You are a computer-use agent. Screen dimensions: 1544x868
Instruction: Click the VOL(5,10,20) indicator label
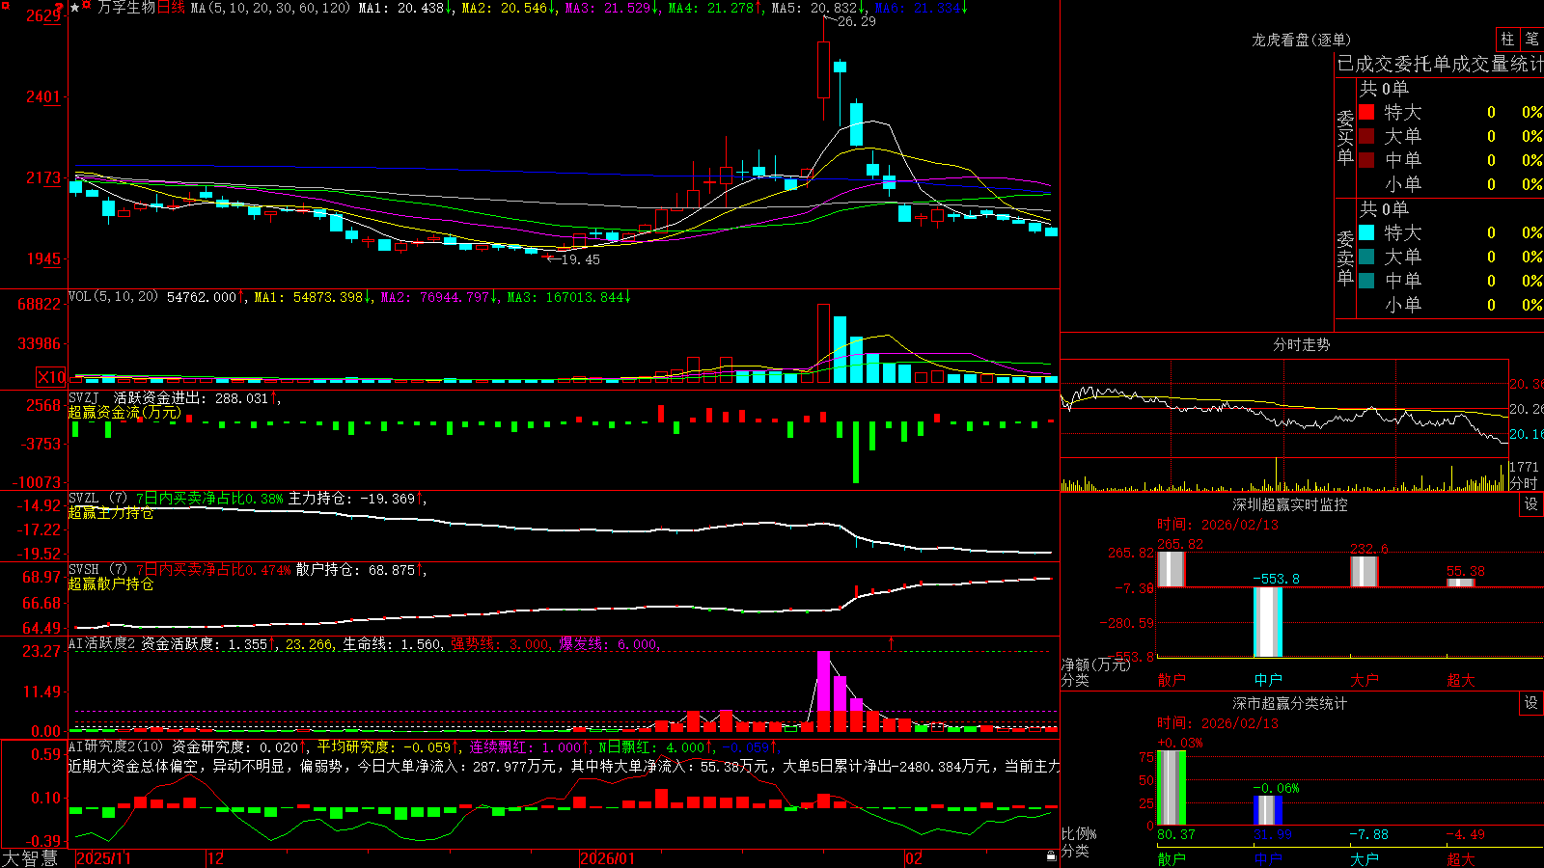point(113,297)
